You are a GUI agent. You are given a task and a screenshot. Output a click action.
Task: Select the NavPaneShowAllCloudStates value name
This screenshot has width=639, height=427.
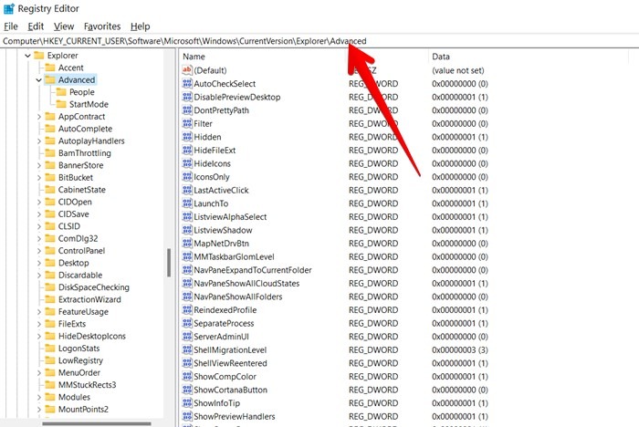point(246,283)
